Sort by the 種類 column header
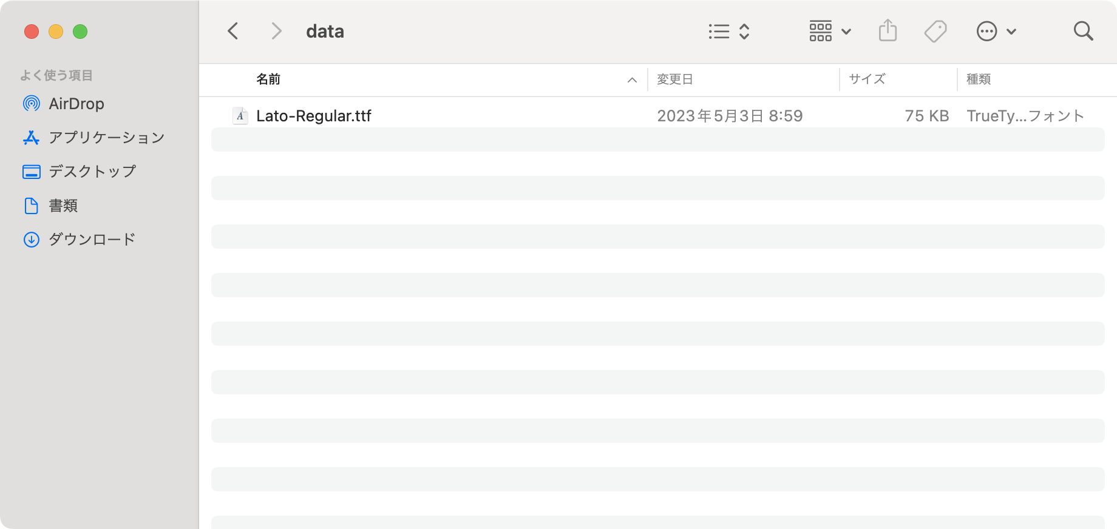This screenshot has height=529, width=1117. tap(979, 79)
